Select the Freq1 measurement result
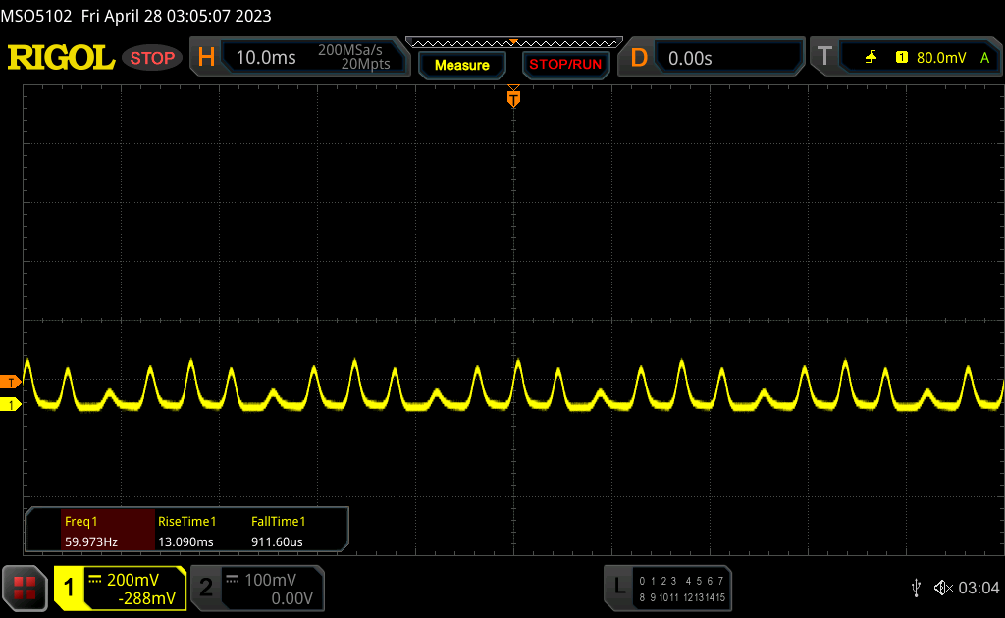 [108, 531]
